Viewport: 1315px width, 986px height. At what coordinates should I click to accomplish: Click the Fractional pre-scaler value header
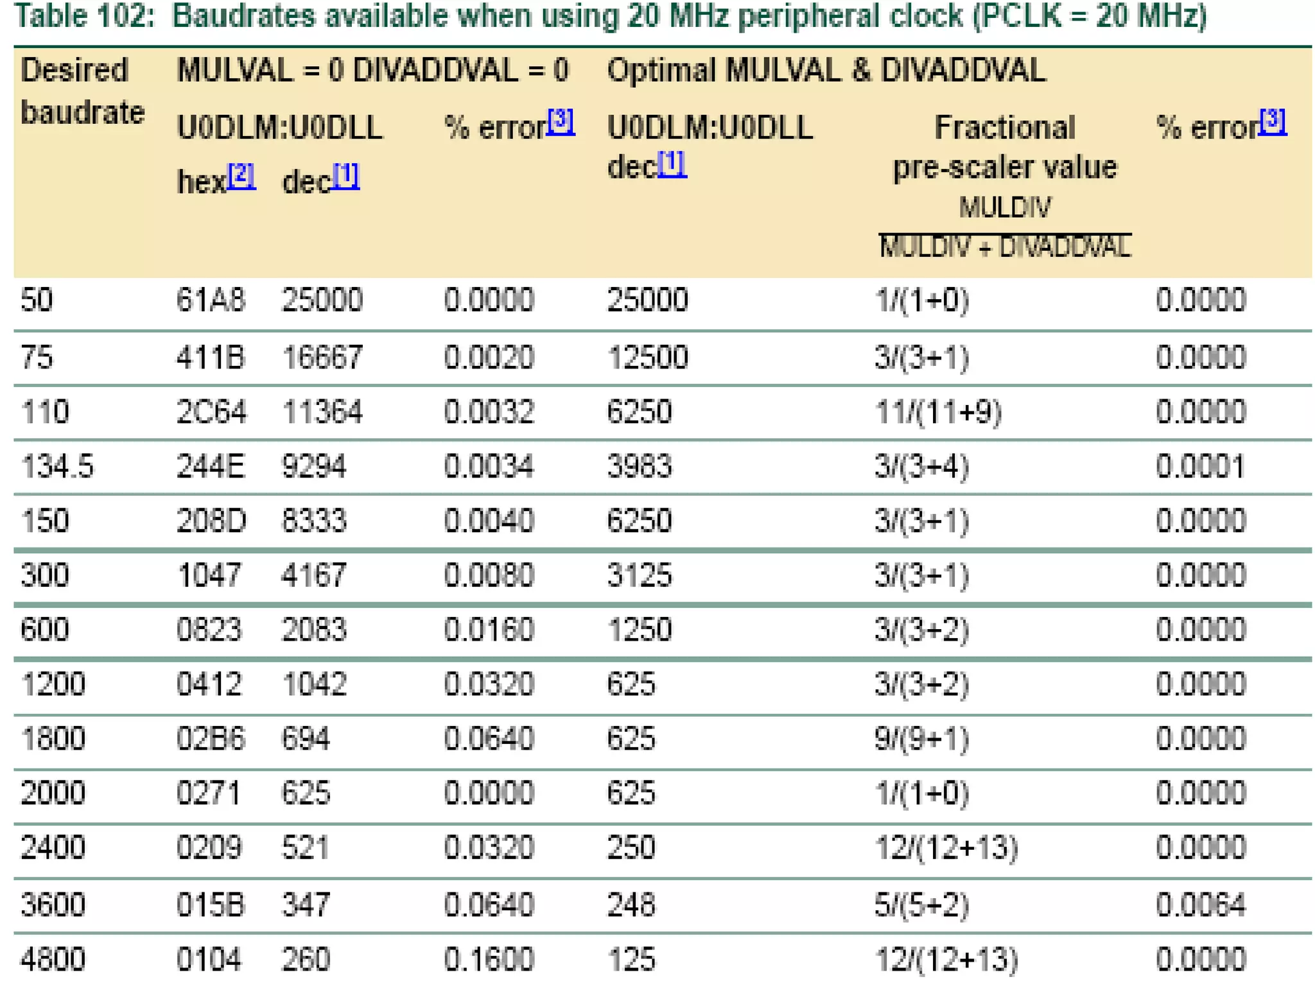pos(1005,148)
